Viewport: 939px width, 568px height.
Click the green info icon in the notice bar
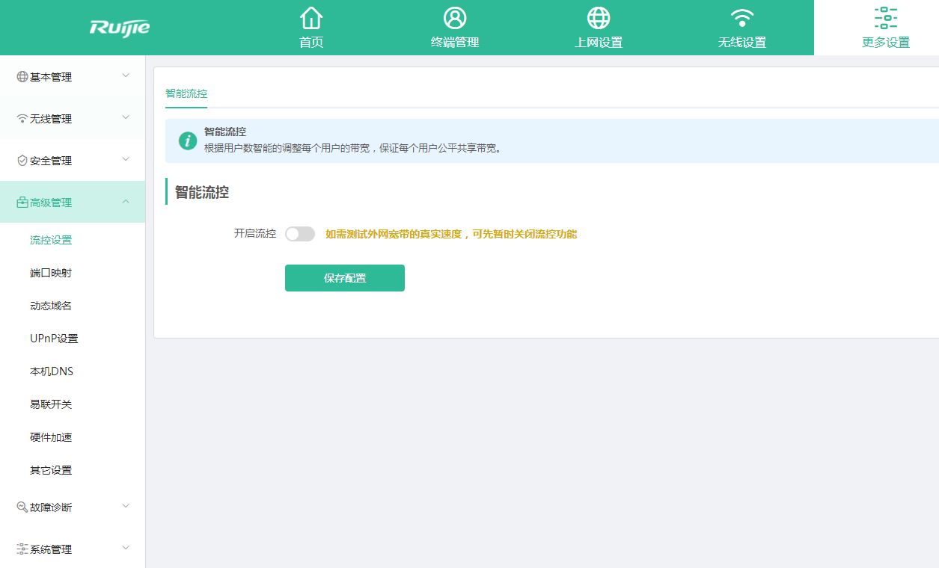(188, 141)
